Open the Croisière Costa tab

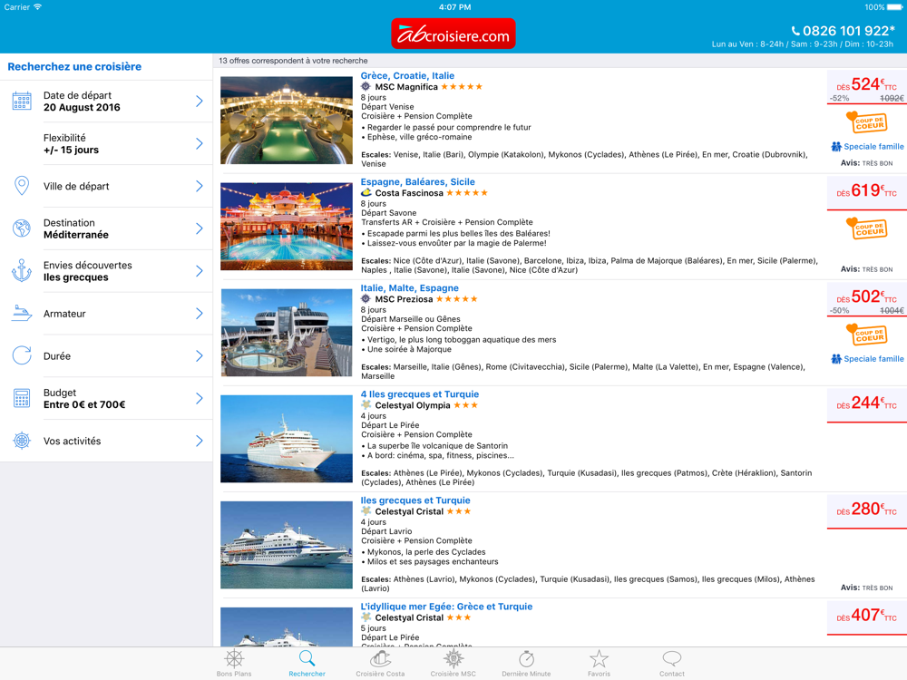point(380,664)
